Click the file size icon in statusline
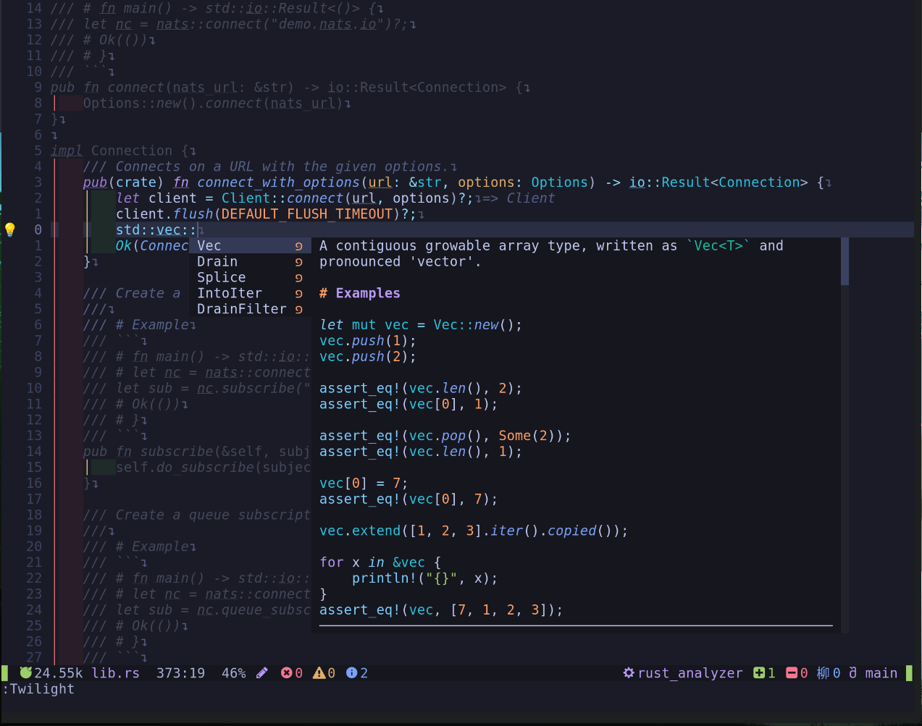 click(25, 672)
